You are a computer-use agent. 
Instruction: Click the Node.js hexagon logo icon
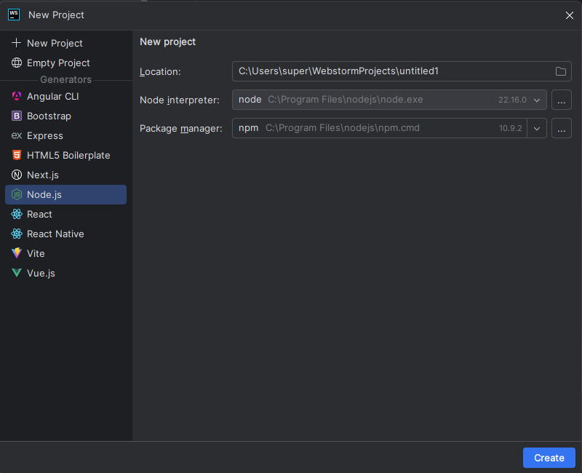[x=17, y=194]
